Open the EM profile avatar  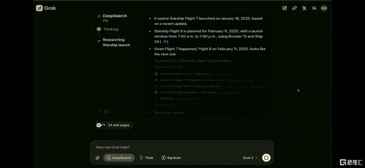pyautogui.click(x=324, y=8)
